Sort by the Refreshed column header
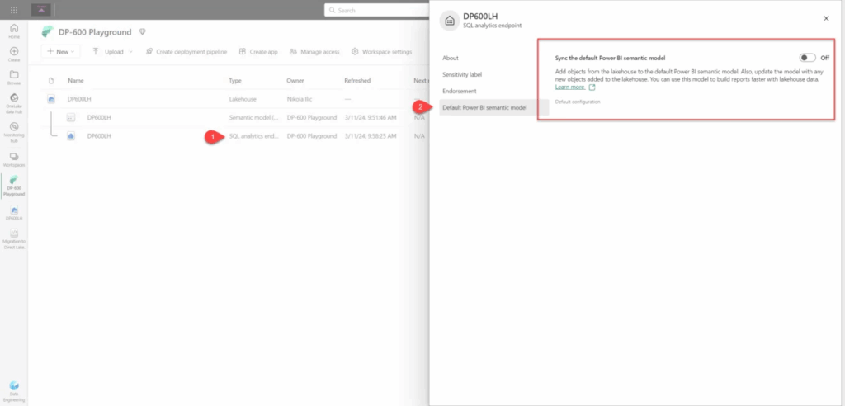Viewport: 845px width, 406px height. coord(357,80)
